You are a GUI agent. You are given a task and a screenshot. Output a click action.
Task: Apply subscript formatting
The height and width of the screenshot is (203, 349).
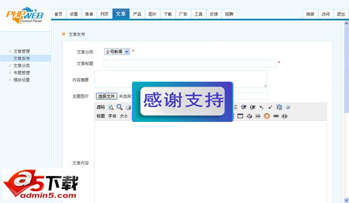click(x=261, y=107)
